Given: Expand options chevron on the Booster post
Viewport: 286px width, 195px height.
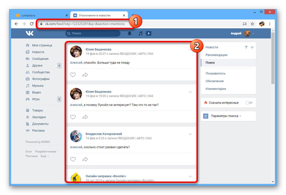Looking at the screenshot, I should [x=190, y=176].
